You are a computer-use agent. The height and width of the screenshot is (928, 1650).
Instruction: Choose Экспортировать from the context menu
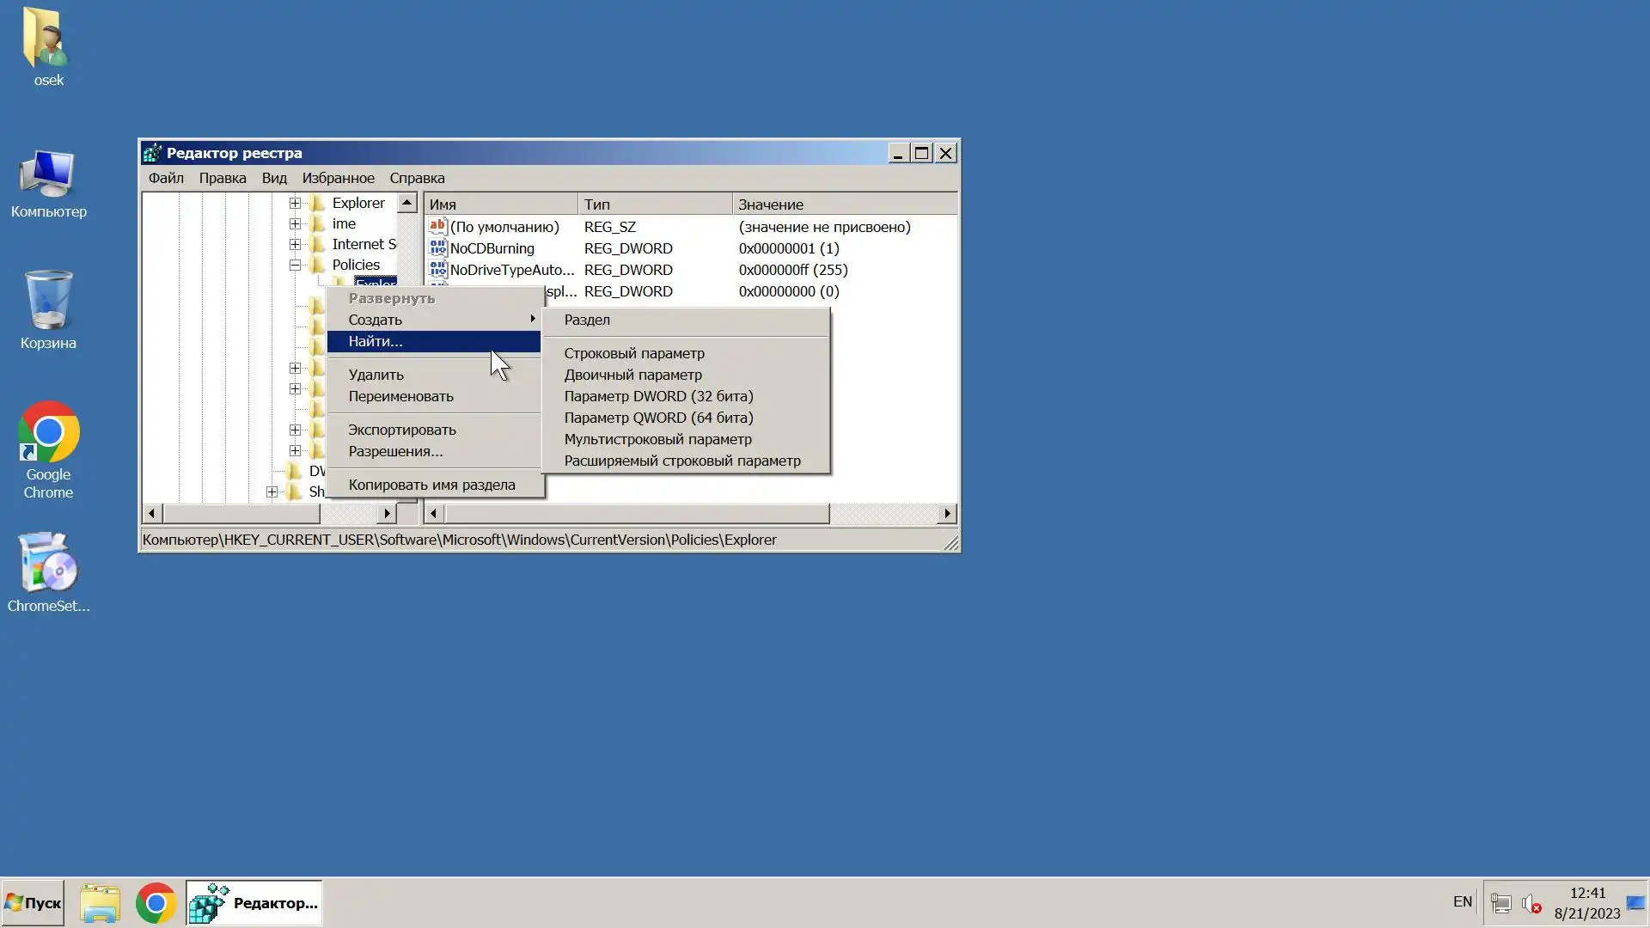402,430
